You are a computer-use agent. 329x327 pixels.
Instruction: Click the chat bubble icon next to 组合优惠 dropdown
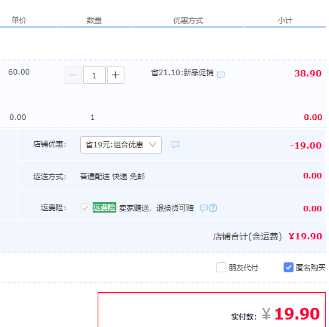click(175, 144)
